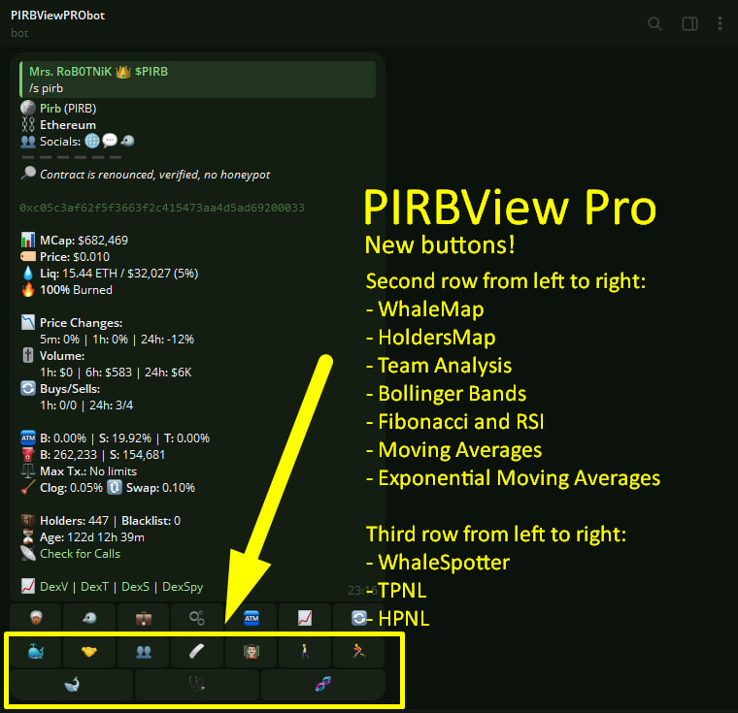Toggle the chat side panel icon
The width and height of the screenshot is (738, 713).
[x=690, y=23]
